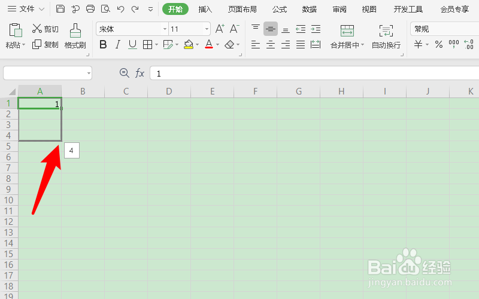Open the 常规 number format box

pyautogui.click(x=445, y=29)
